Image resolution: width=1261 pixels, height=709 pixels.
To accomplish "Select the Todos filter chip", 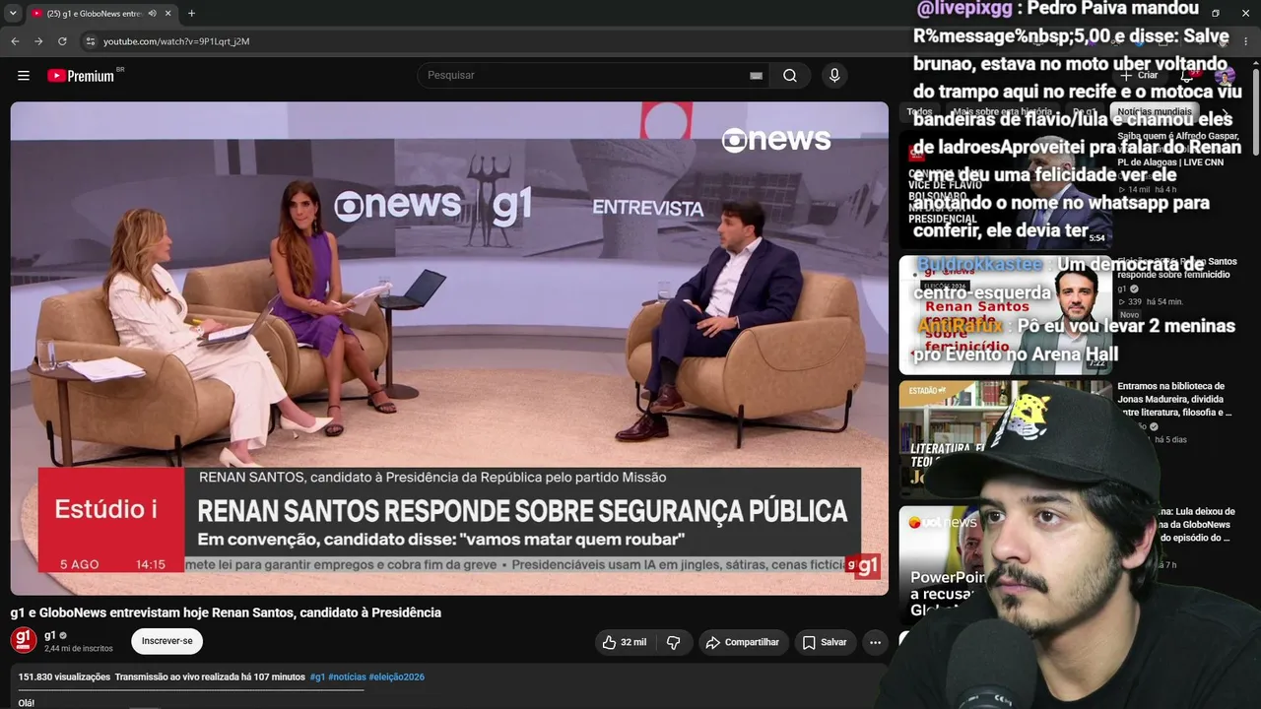I will [x=919, y=112].
